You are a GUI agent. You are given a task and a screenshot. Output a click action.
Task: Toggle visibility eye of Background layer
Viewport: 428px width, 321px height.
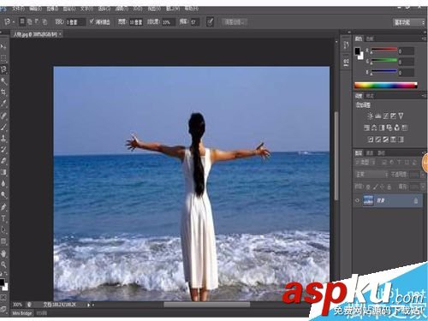tap(357, 200)
